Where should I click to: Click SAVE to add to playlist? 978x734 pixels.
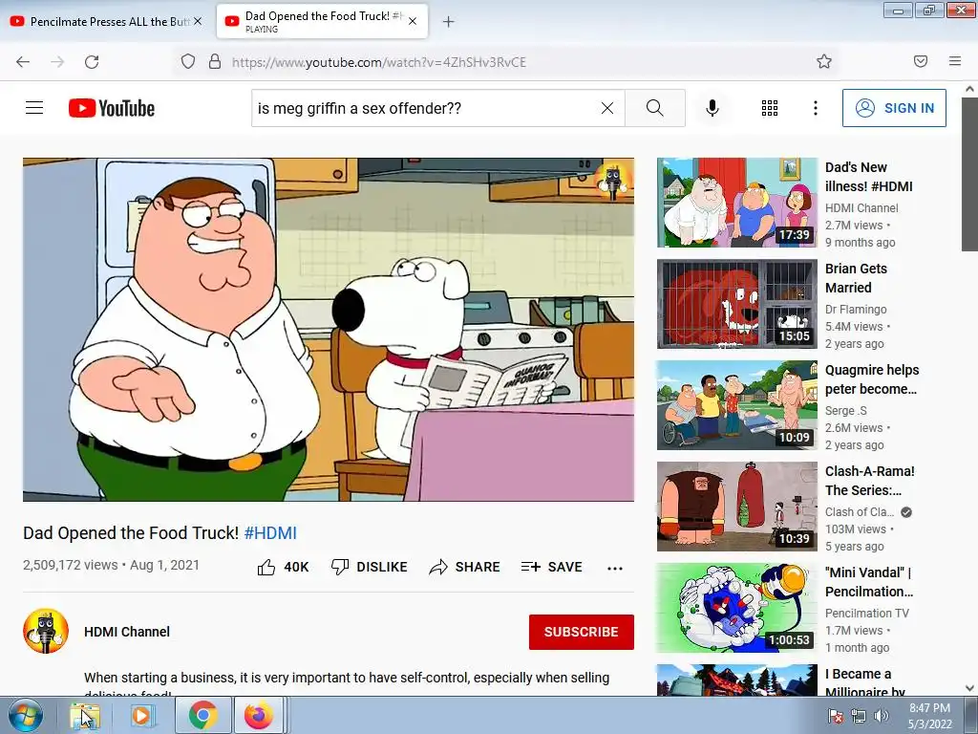[x=551, y=567]
